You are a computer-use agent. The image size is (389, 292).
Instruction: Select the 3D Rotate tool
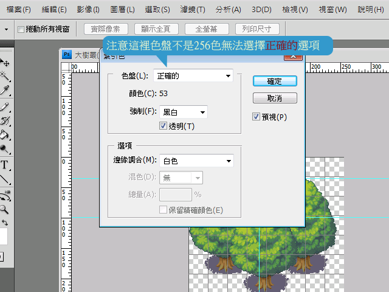coord(5,196)
